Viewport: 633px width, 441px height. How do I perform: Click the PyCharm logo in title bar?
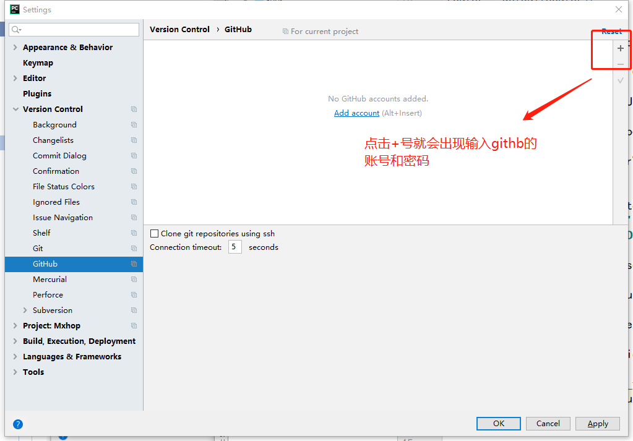click(14, 9)
